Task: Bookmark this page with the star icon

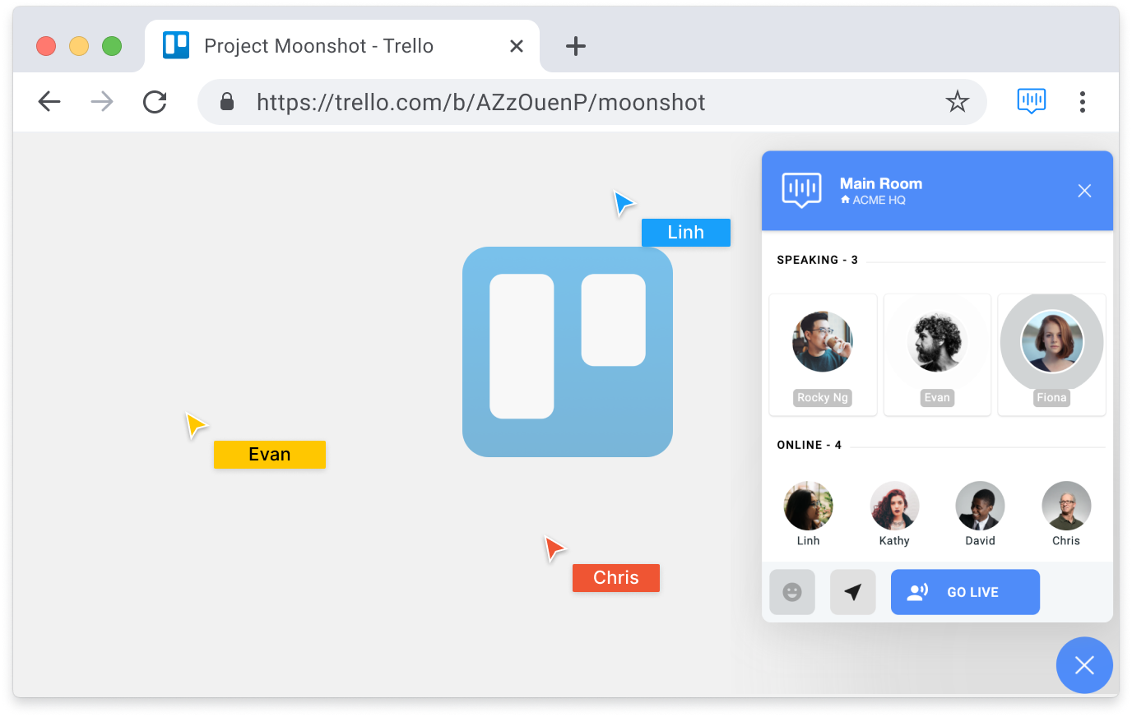Action: pos(957,102)
